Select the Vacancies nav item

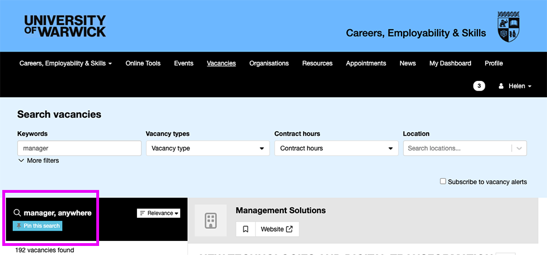[221, 63]
